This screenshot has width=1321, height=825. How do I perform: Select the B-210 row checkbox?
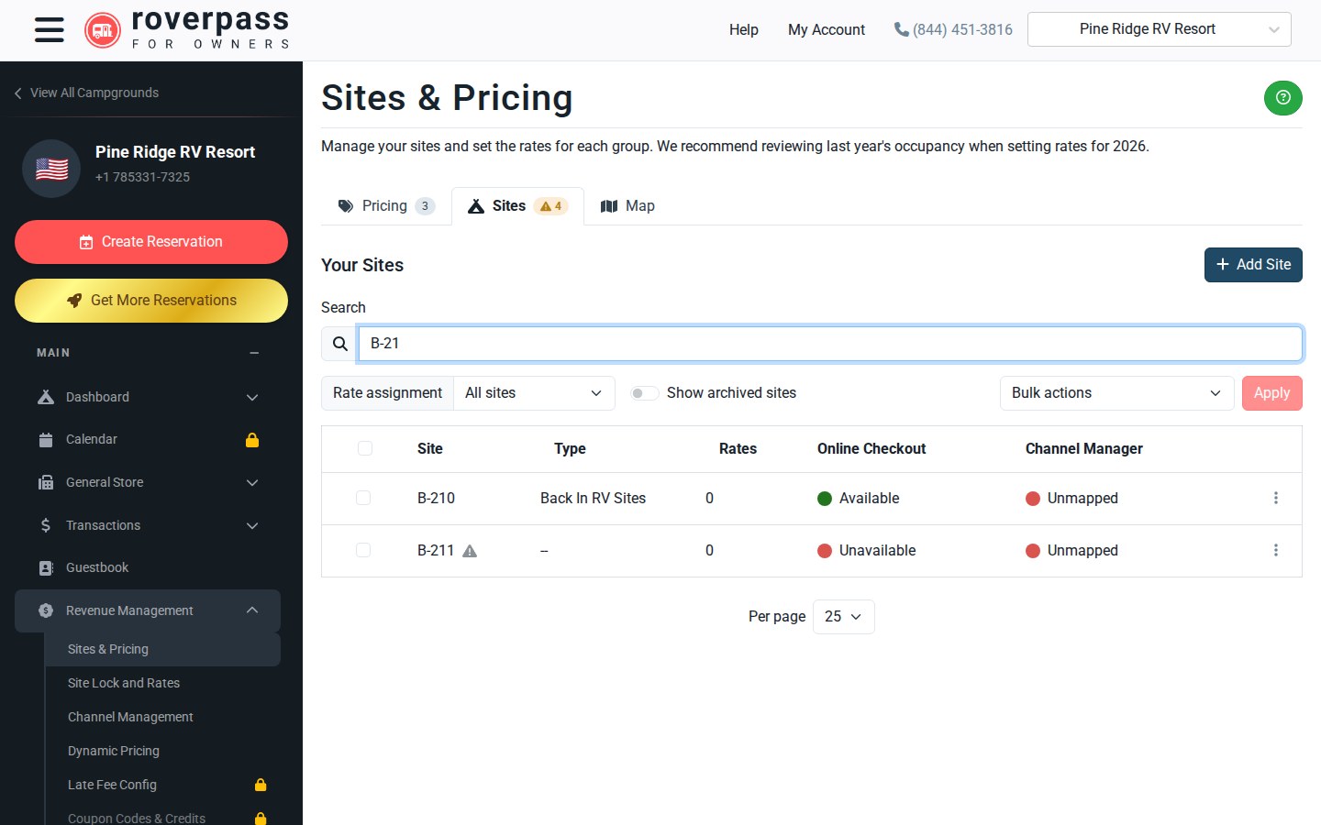click(363, 498)
